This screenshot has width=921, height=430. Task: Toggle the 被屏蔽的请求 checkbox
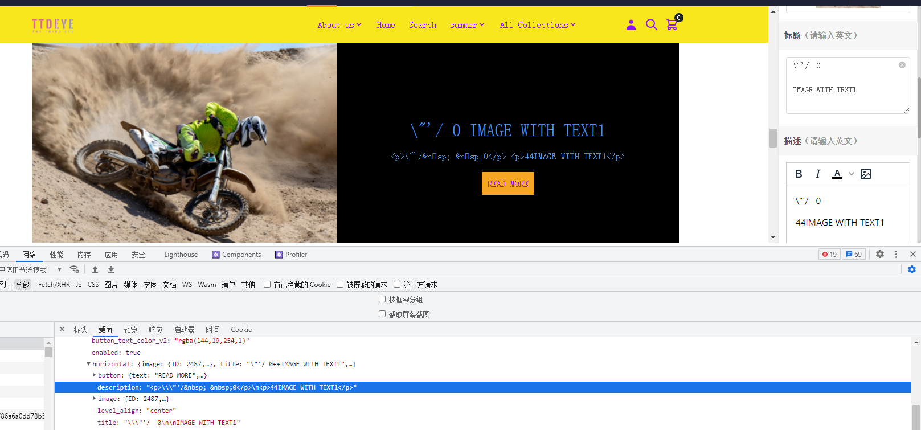(x=340, y=284)
